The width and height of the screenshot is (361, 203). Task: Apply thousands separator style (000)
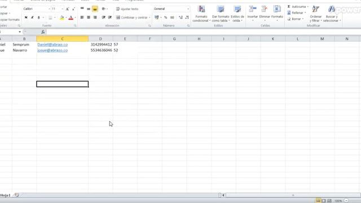click(x=172, y=17)
